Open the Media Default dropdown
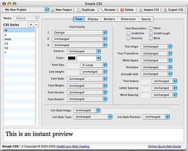This screenshot has width=188, height=151. 26,18
